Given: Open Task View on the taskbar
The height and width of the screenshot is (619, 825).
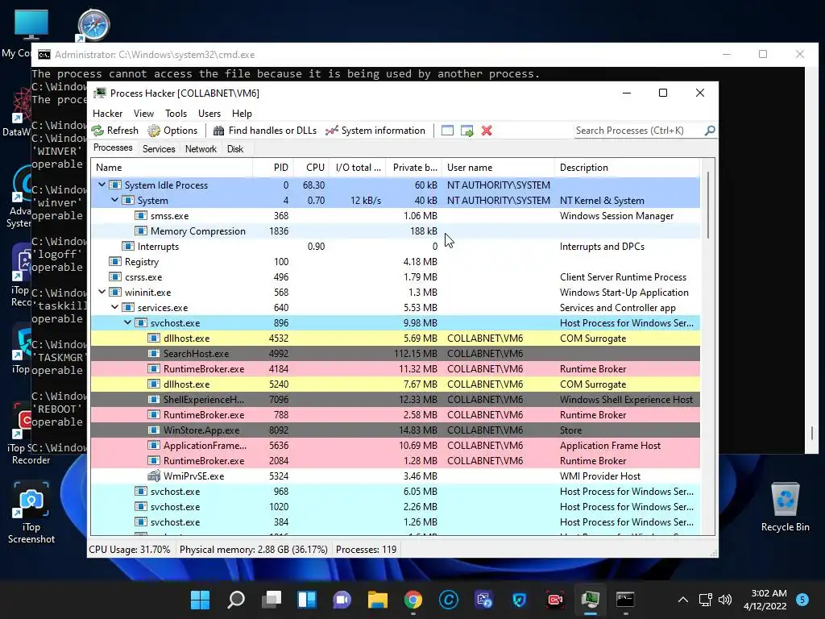Looking at the screenshot, I should pyautogui.click(x=271, y=600).
